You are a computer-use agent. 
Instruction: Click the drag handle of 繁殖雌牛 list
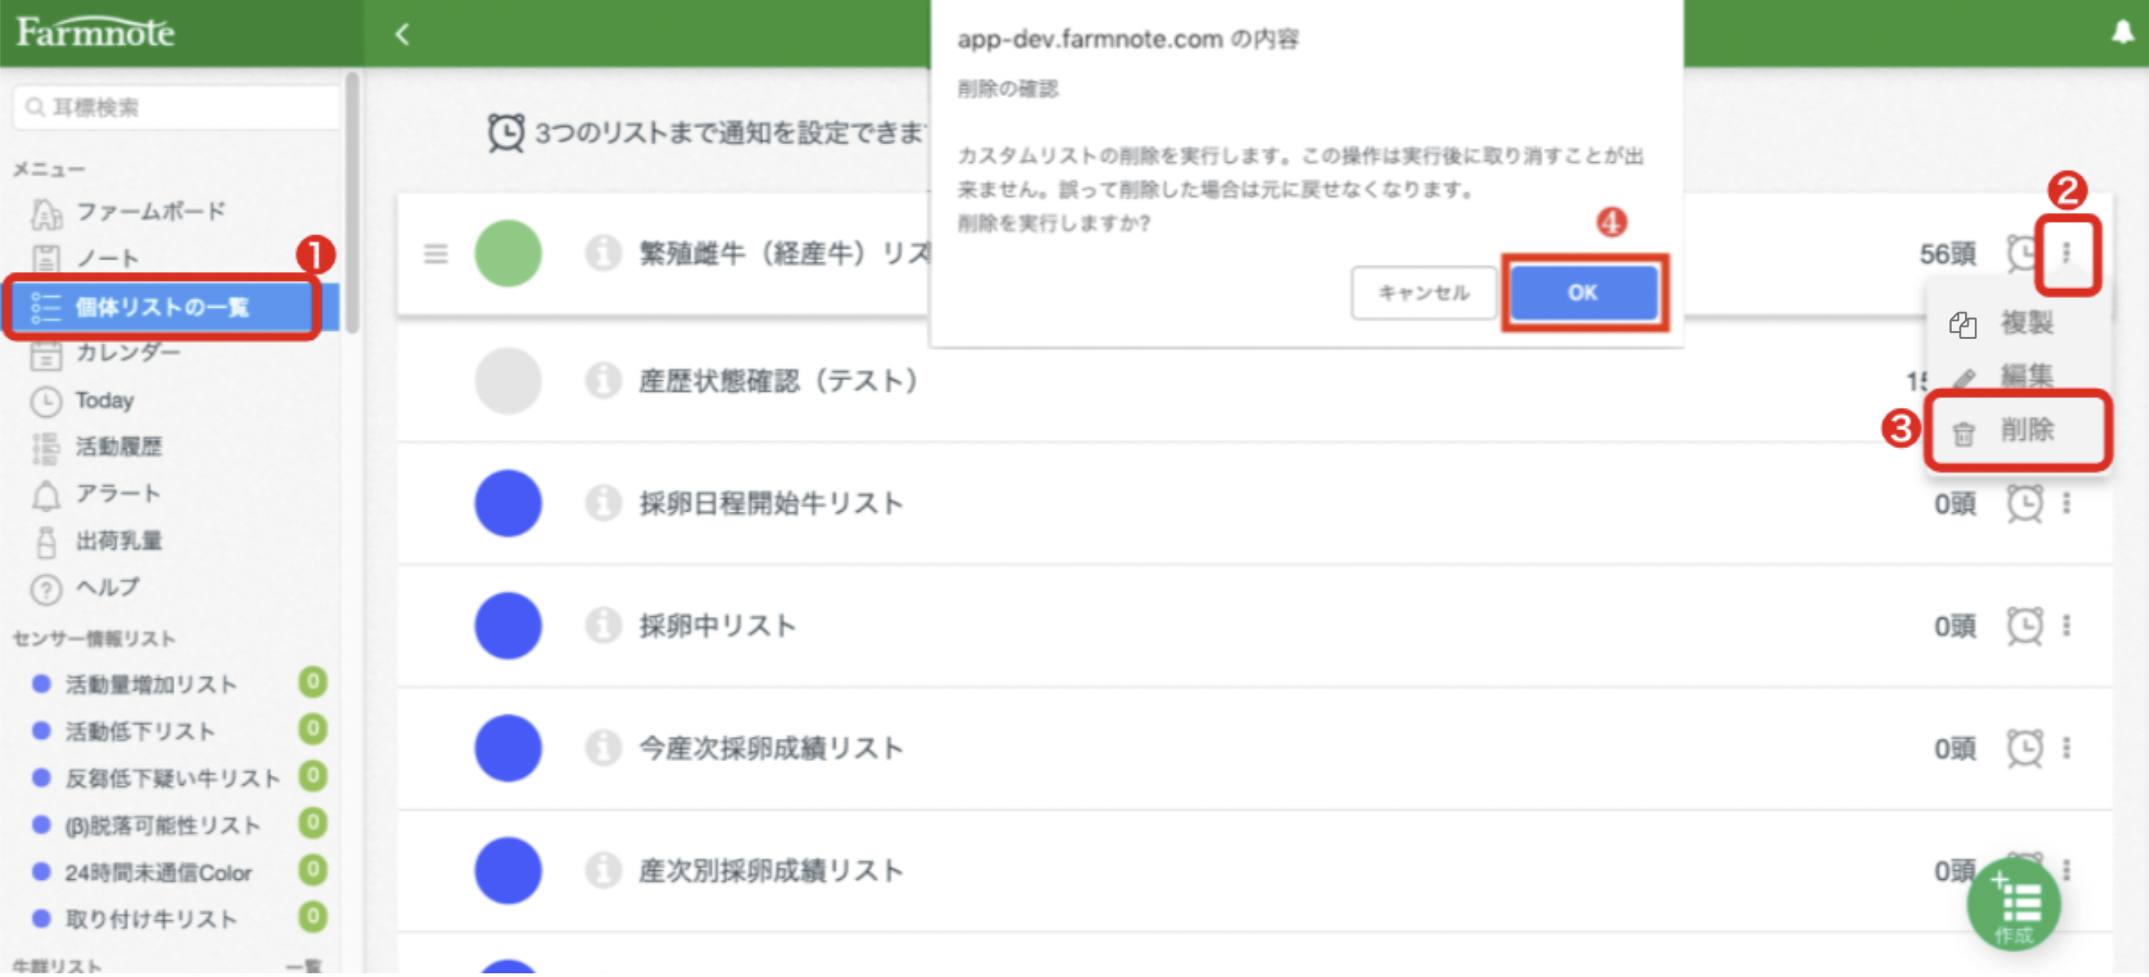click(436, 253)
